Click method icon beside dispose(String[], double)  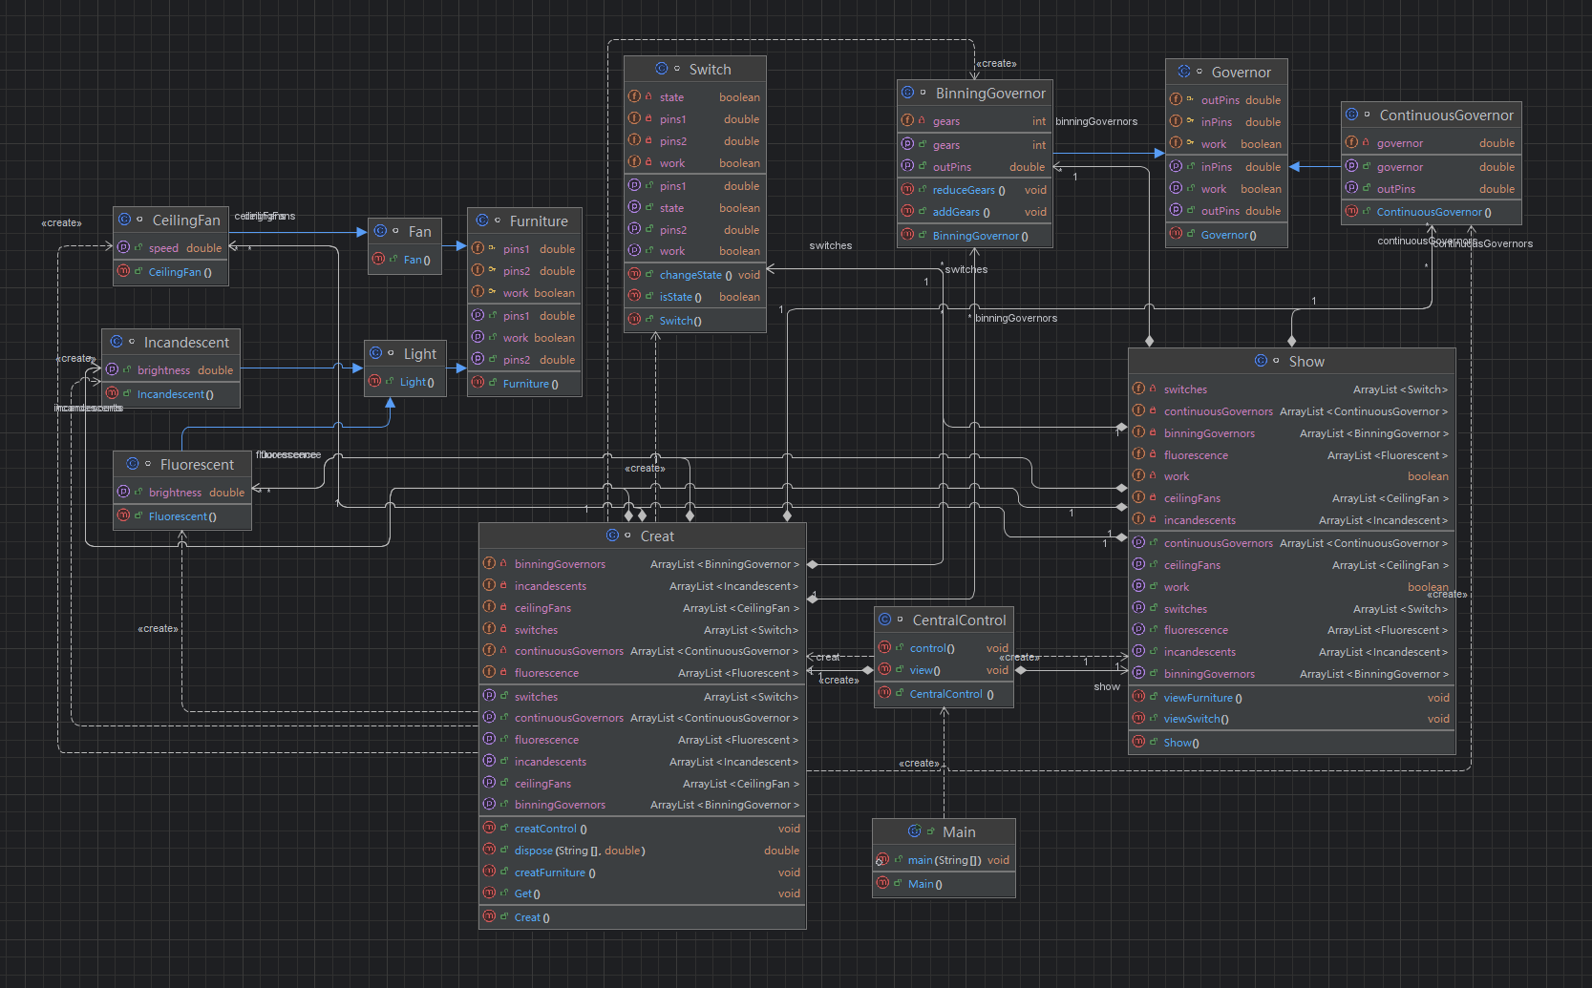click(x=489, y=850)
